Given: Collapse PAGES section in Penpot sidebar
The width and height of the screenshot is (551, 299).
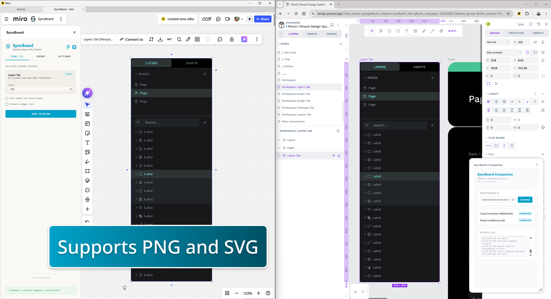Looking at the screenshot, I should [279, 44].
